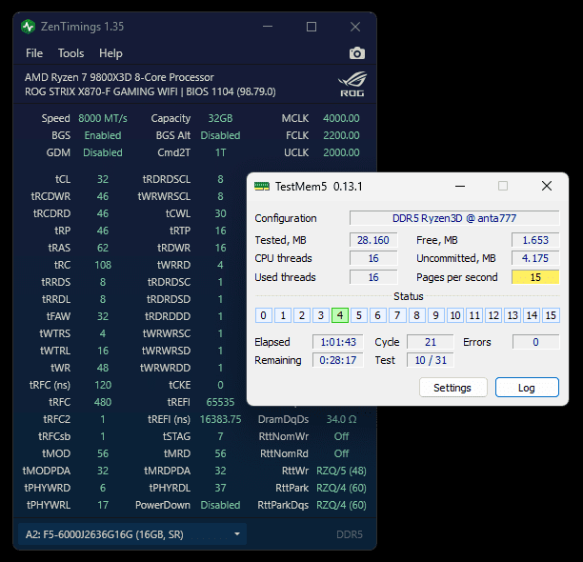Close the ZenTimings window

(355, 27)
